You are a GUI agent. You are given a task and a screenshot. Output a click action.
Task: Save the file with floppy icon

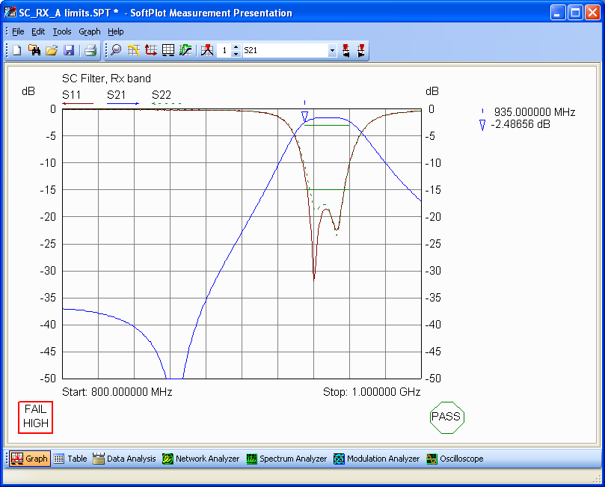click(x=69, y=50)
